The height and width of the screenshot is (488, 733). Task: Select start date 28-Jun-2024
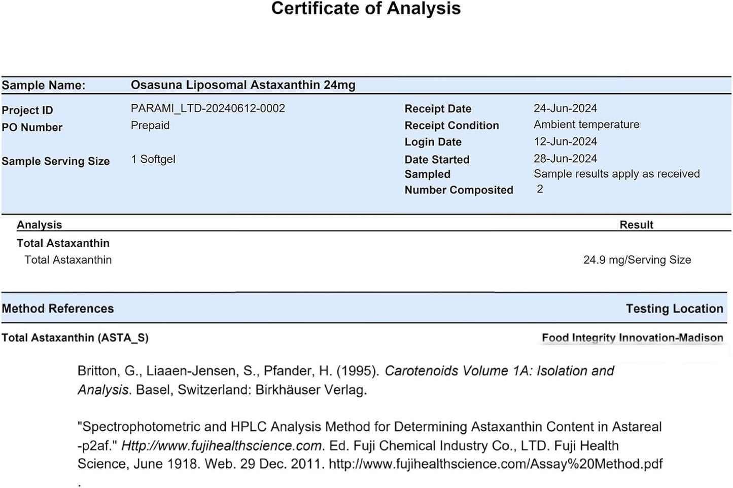coord(565,159)
